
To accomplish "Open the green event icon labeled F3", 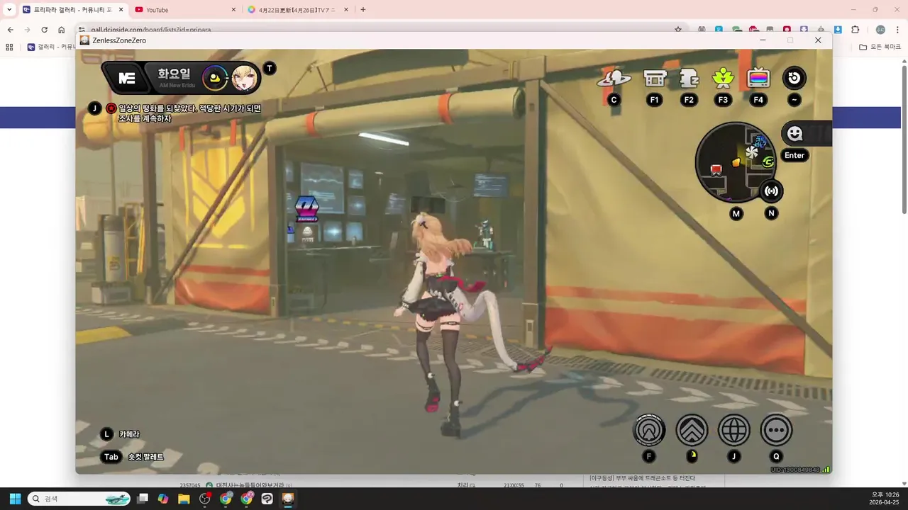I will 723,78.
